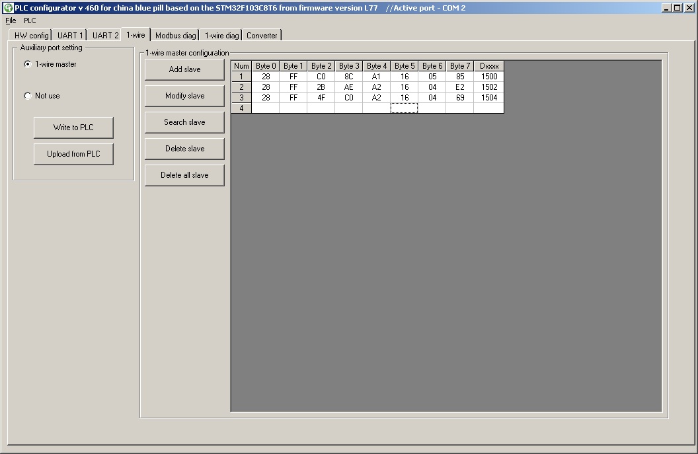This screenshot has height=454, width=698.
Task: Open the 1-wire diag tab
Action: point(221,36)
